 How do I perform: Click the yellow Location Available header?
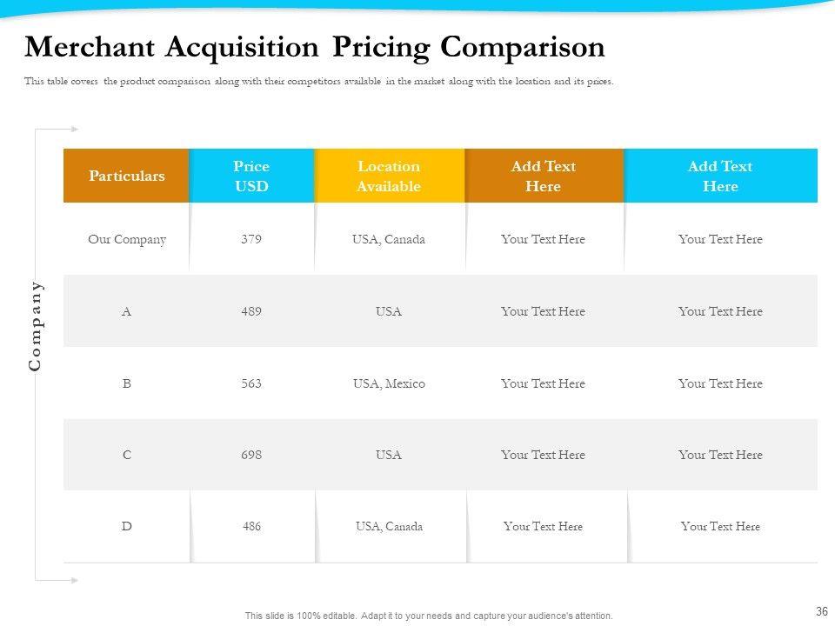click(389, 176)
